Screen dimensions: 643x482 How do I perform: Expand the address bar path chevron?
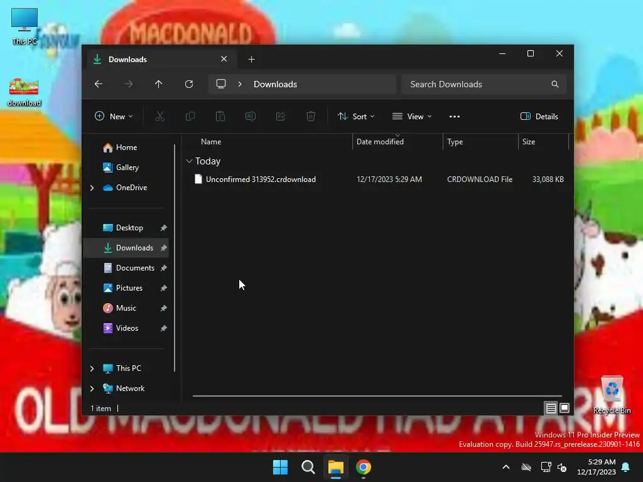coord(240,84)
